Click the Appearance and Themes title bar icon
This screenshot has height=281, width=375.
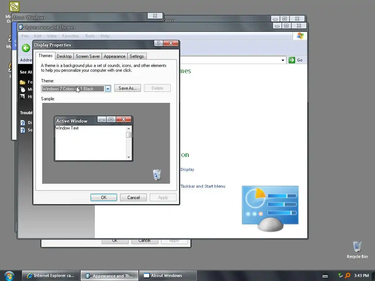(21, 27)
